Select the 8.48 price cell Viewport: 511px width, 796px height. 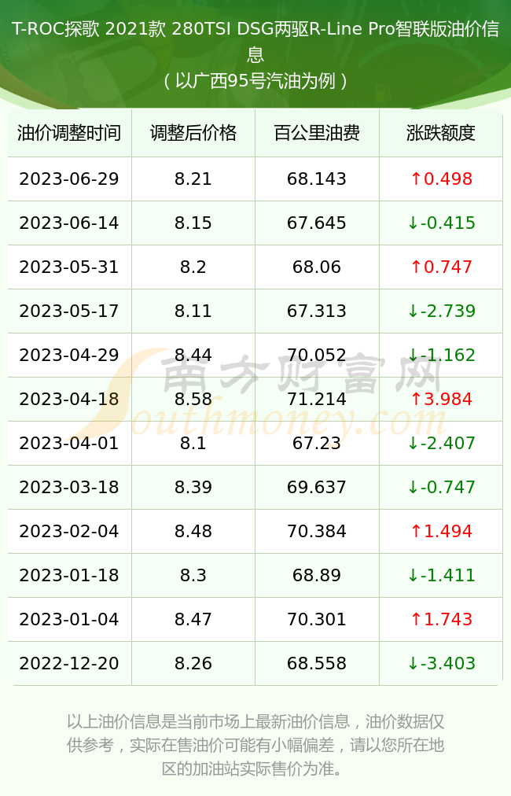point(193,531)
